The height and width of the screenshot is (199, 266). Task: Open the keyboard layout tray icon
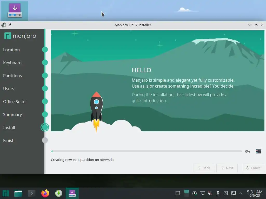(x=226, y=193)
